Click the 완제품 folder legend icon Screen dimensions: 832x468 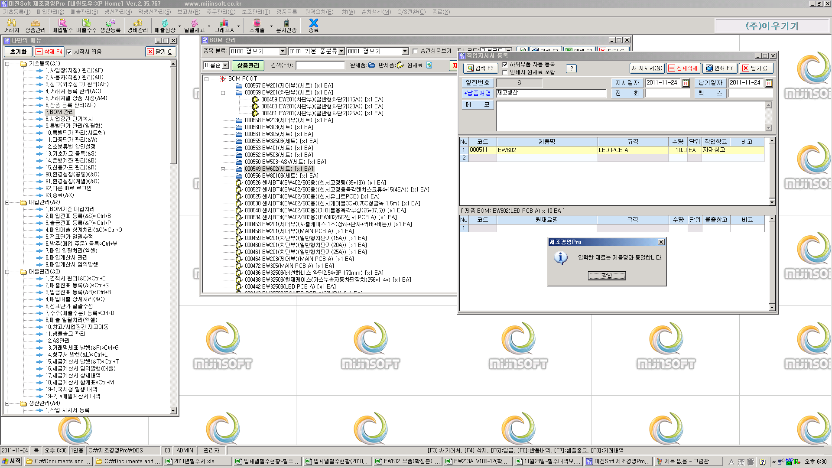point(371,65)
